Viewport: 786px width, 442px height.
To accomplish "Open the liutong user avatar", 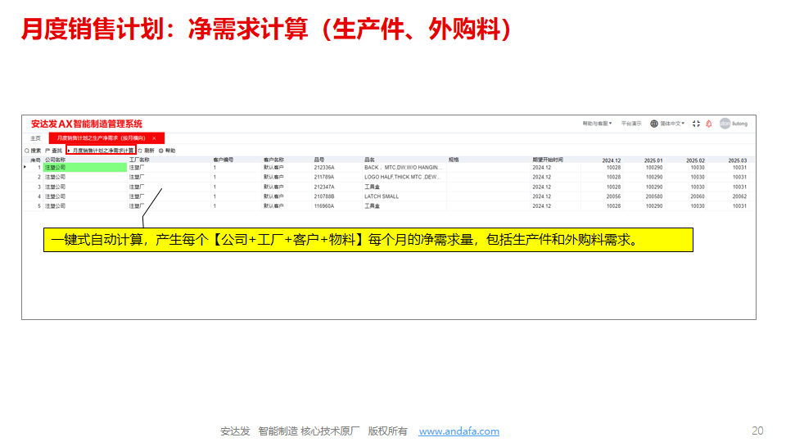I will 725,124.
